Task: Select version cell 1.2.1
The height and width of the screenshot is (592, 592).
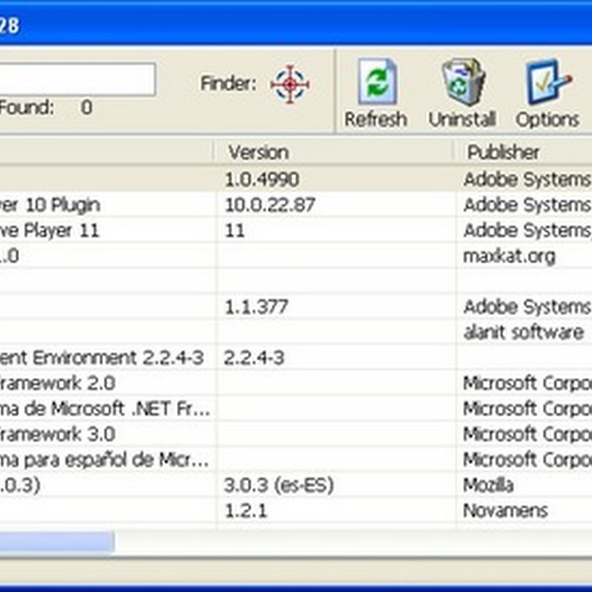Action: pos(246,511)
